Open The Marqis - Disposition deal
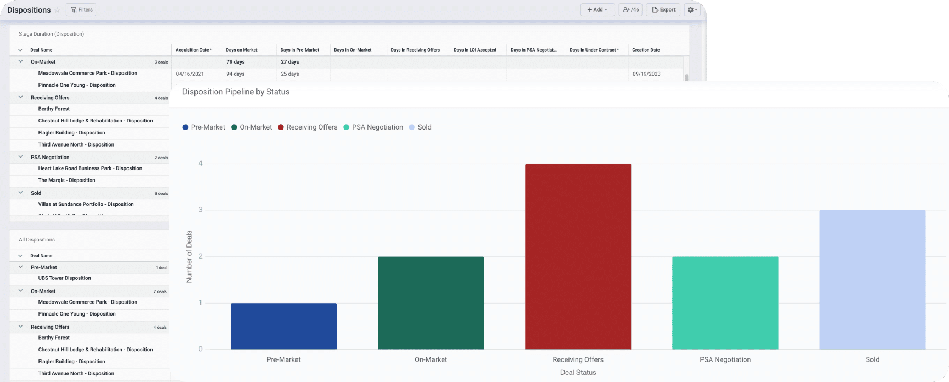The height and width of the screenshot is (382, 949). pos(66,181)
